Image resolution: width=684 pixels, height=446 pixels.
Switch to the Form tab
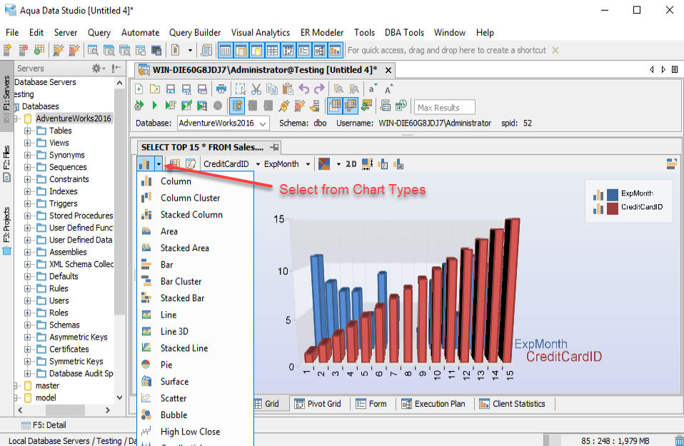pos(371,404)
